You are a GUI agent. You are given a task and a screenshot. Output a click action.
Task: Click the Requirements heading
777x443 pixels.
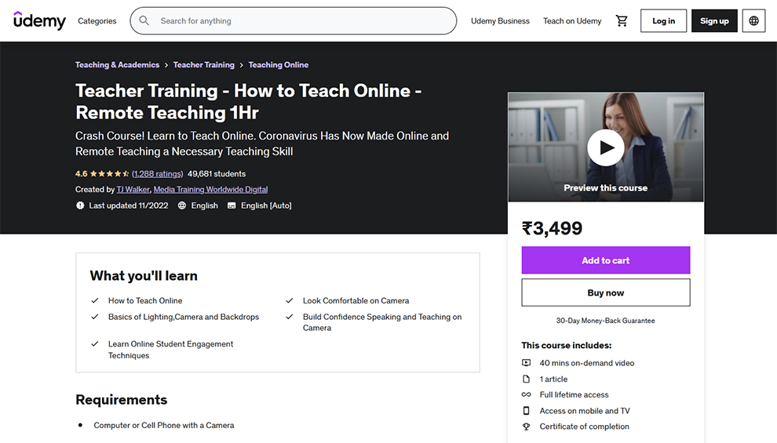[x=122, y=399]
